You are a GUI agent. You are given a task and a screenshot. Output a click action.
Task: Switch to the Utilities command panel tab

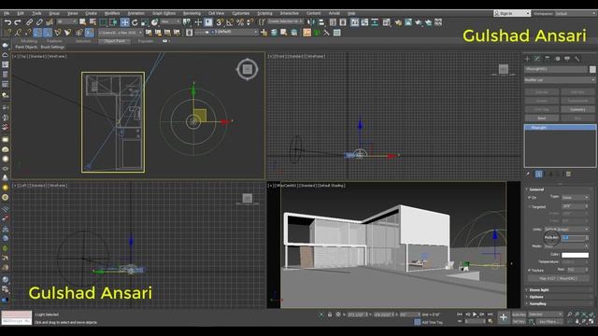(x=577, y=59)
